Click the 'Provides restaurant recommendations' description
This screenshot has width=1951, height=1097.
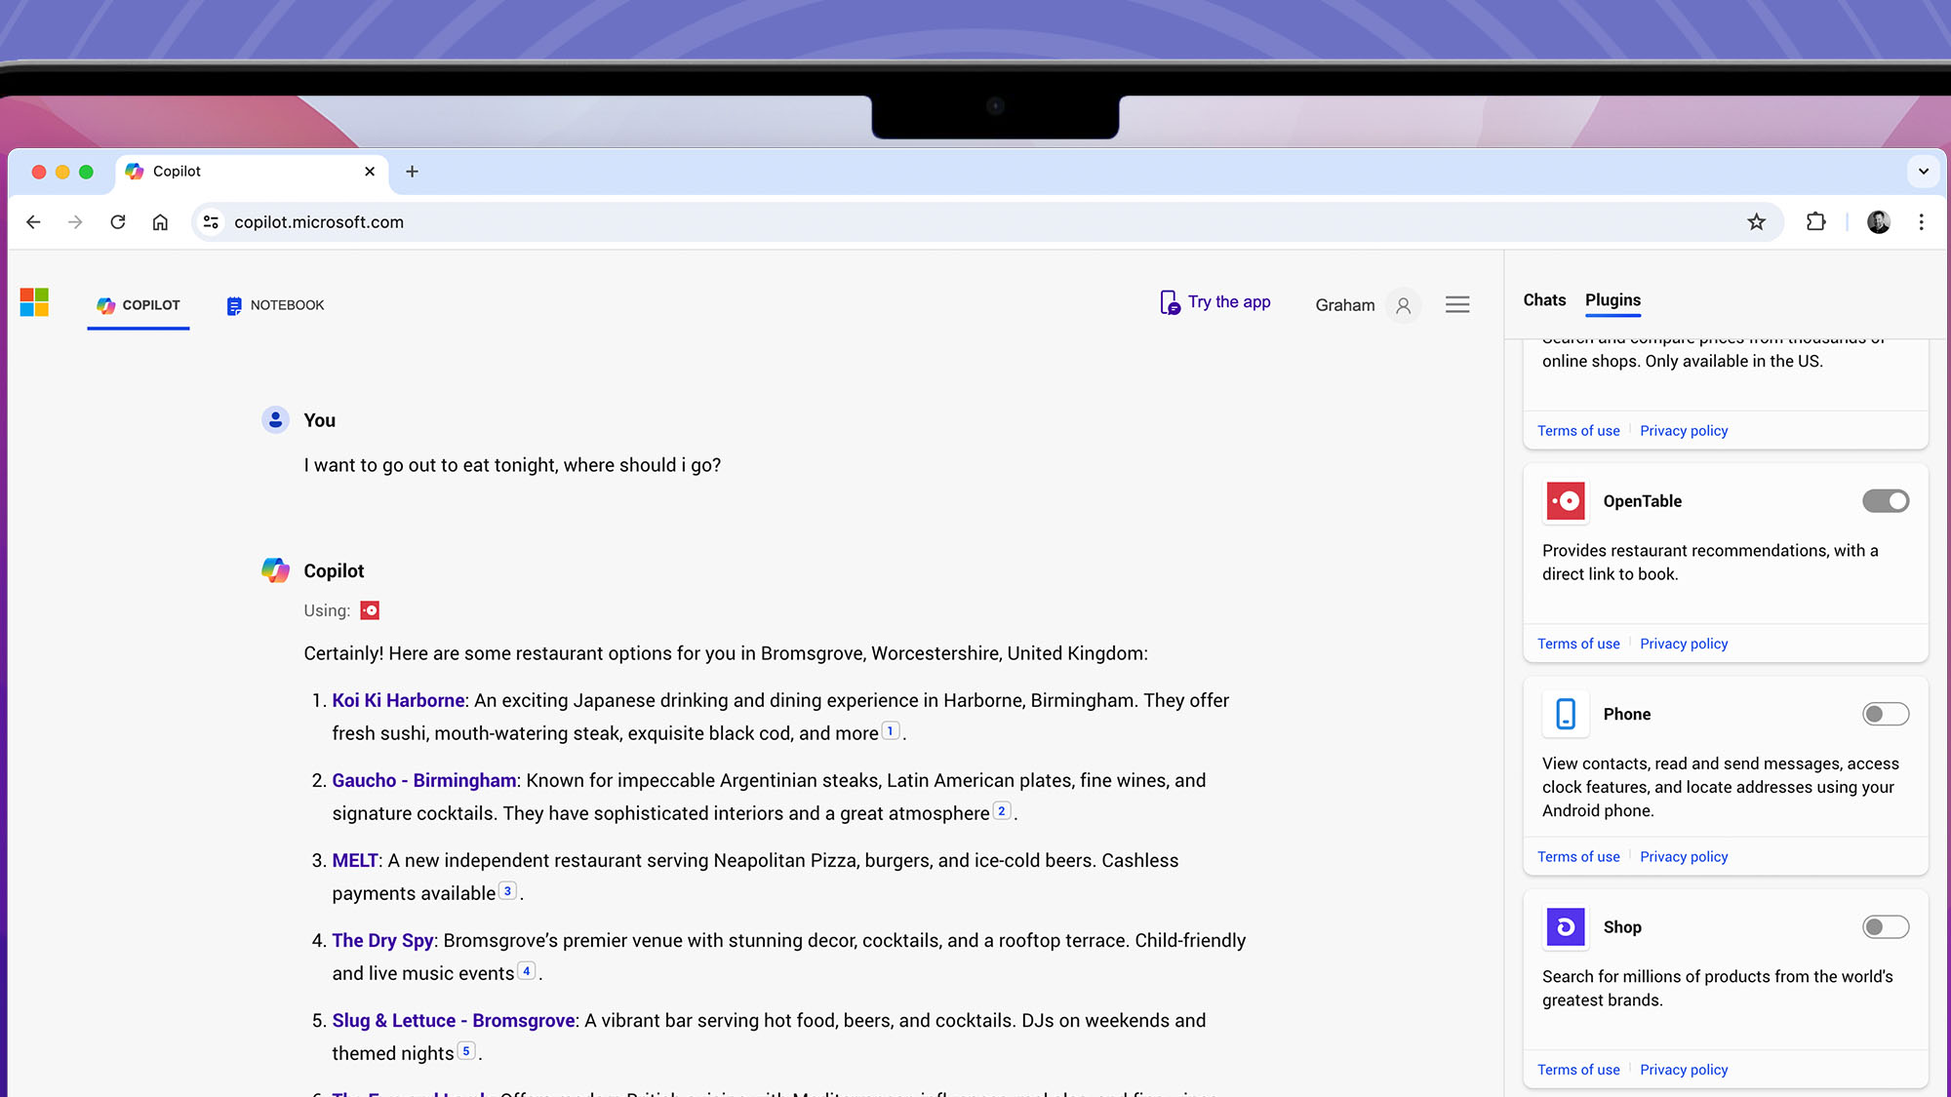tap(1710, 563)
